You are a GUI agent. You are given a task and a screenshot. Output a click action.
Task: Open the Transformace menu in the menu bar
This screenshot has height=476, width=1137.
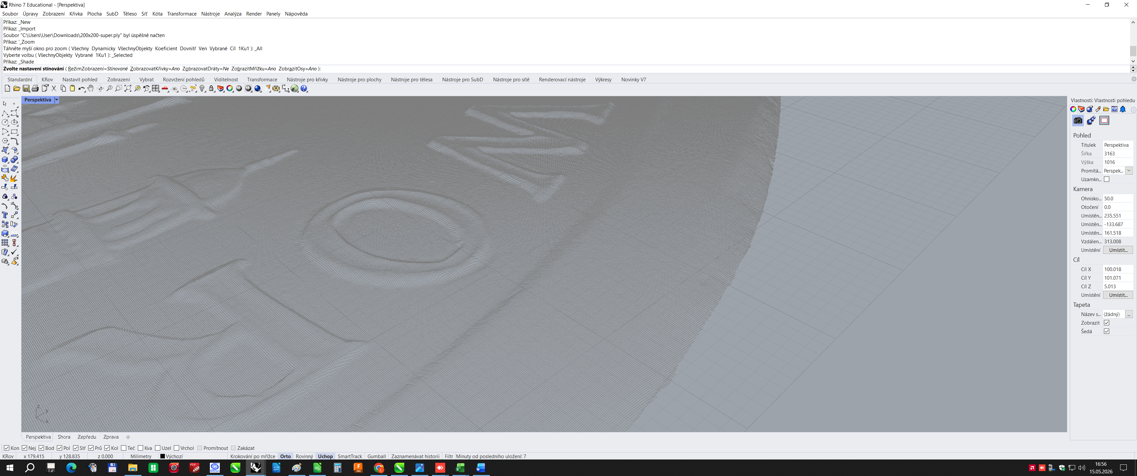point(182,14)
